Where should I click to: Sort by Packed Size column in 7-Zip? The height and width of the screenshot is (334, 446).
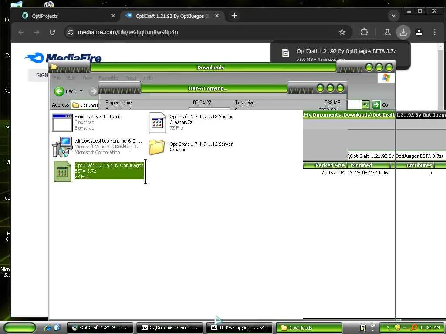pos(325,165)
